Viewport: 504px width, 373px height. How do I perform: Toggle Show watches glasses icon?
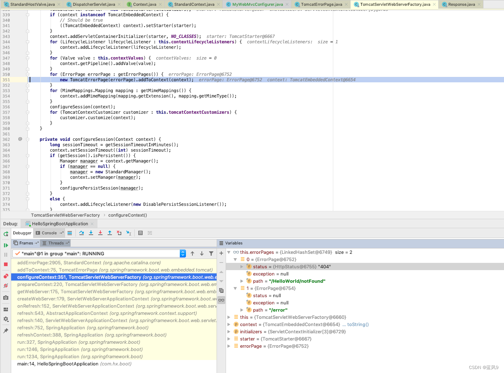coord(221,300)
